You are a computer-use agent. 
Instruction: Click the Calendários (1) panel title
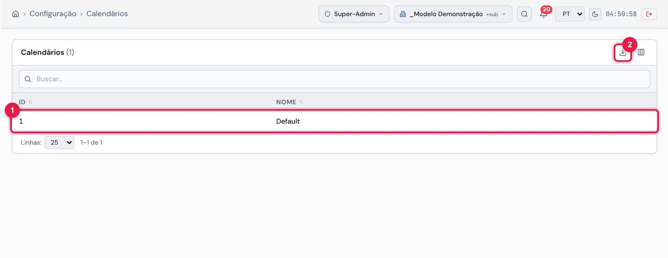point(48,52)
